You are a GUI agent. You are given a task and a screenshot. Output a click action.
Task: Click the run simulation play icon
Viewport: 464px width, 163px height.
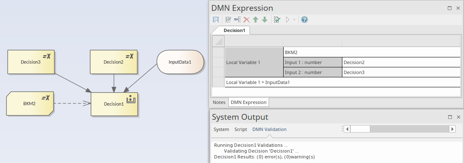point(287,20)
